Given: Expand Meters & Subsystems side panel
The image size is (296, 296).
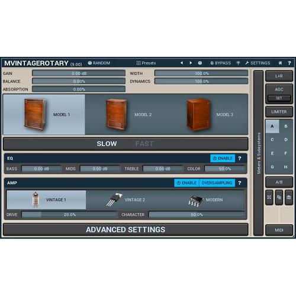Looking at the screenshot, I should click(259, 153).
